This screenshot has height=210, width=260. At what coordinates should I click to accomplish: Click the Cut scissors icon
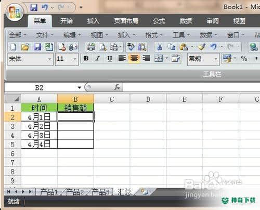[x=160, y=47]
